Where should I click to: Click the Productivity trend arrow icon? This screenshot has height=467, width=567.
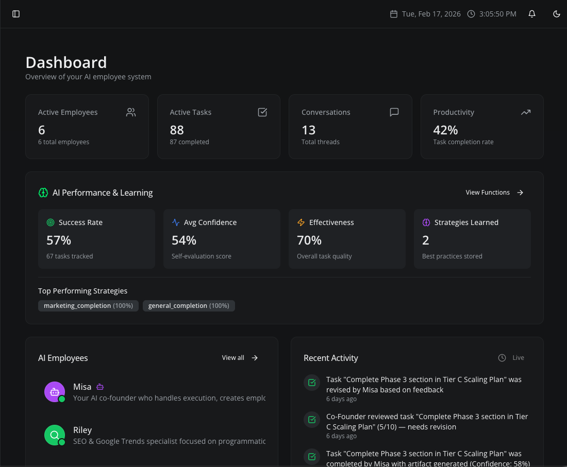pyautogui.click(x=526, y=112)
